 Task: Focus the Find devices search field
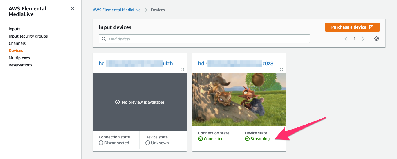pyautogui.click(x=207, y=39)
